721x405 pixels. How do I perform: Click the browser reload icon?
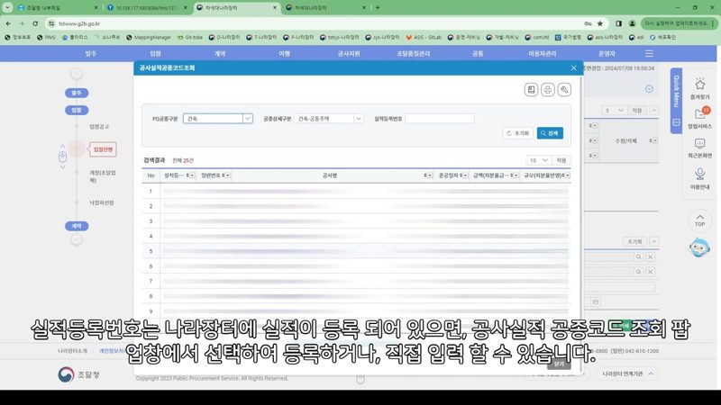coord(35,23)
